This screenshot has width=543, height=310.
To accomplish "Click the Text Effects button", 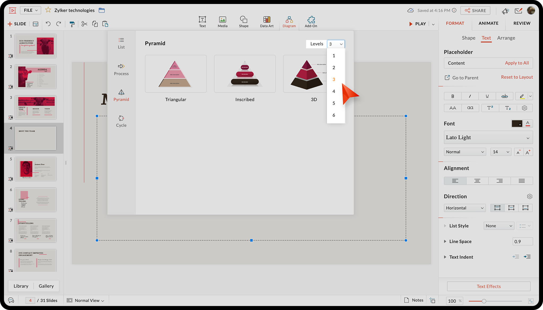I will point(488,286).
